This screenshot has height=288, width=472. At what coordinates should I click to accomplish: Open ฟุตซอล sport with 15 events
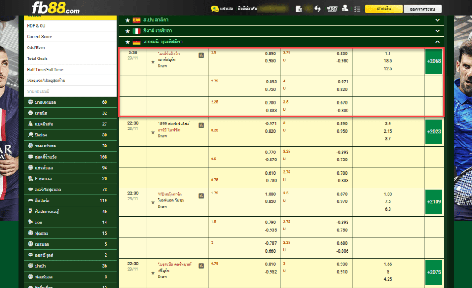pos(70,233)
